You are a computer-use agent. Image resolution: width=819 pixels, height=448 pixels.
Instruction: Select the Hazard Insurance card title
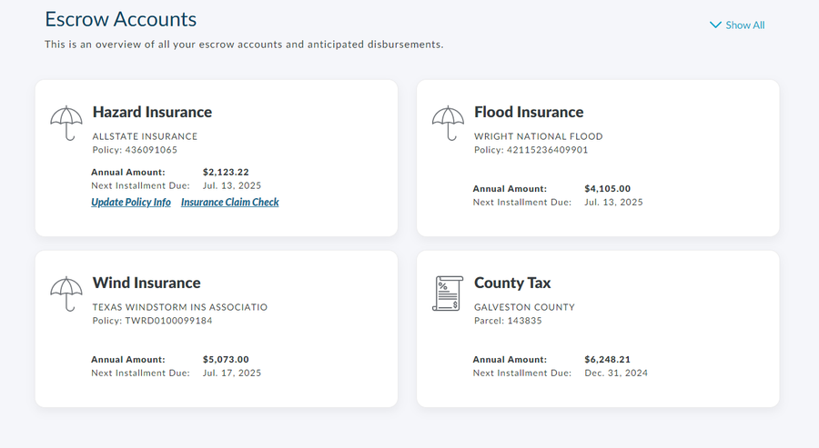(152, 113)
